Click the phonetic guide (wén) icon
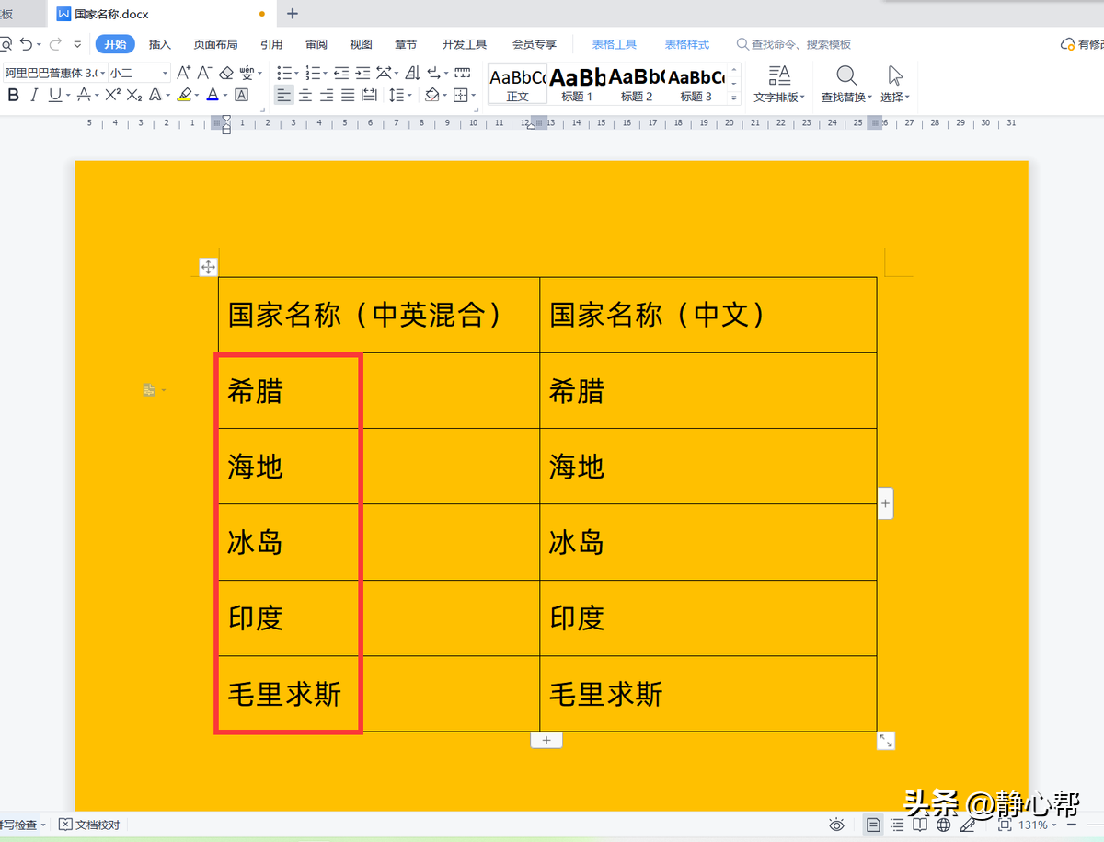The image size is (1104, 842). (247, 73)
